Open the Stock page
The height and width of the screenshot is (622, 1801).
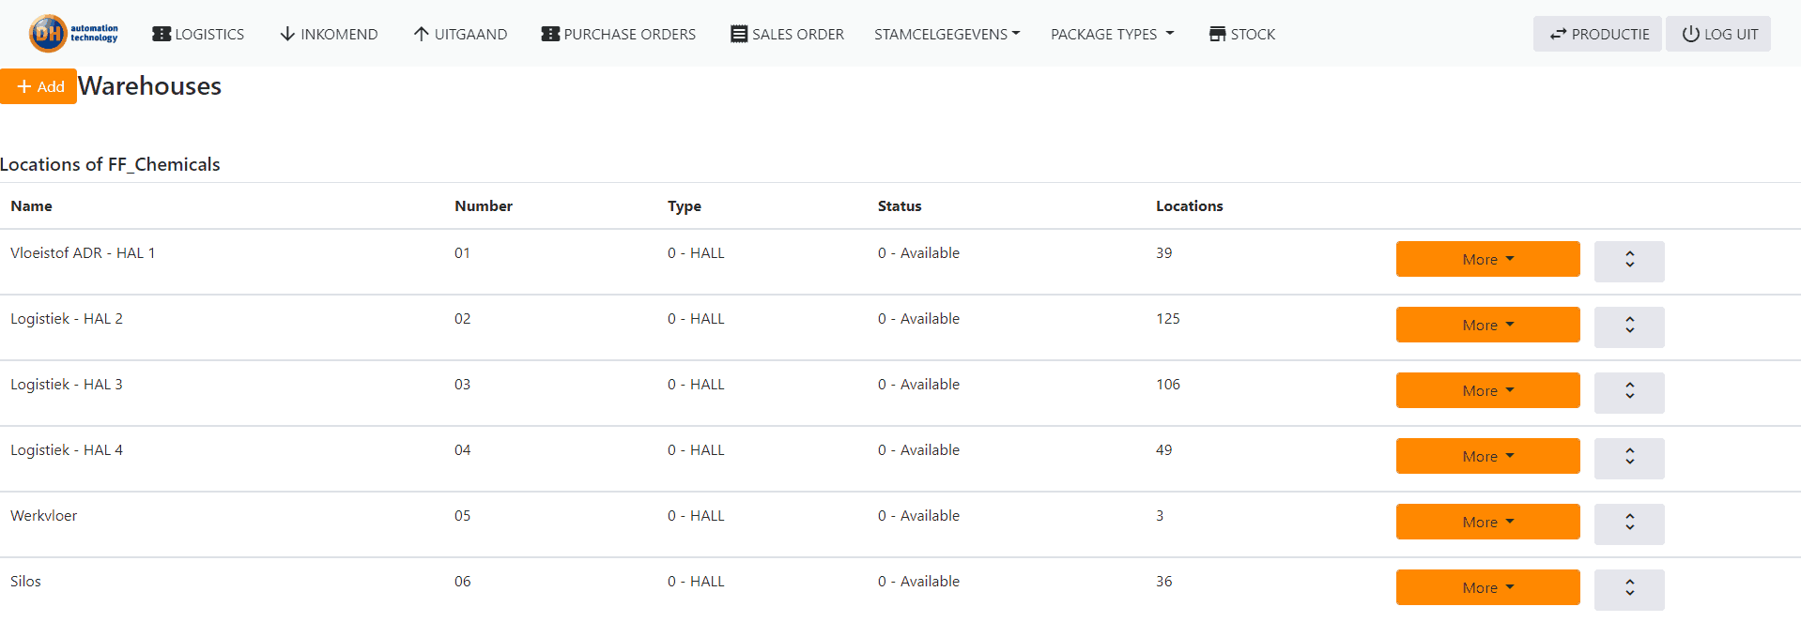(1241, 34)
